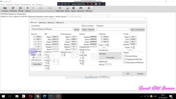The image size is (176, 99).
Task: Pause the Bandicam recording
Action: (x=88, y=4)
